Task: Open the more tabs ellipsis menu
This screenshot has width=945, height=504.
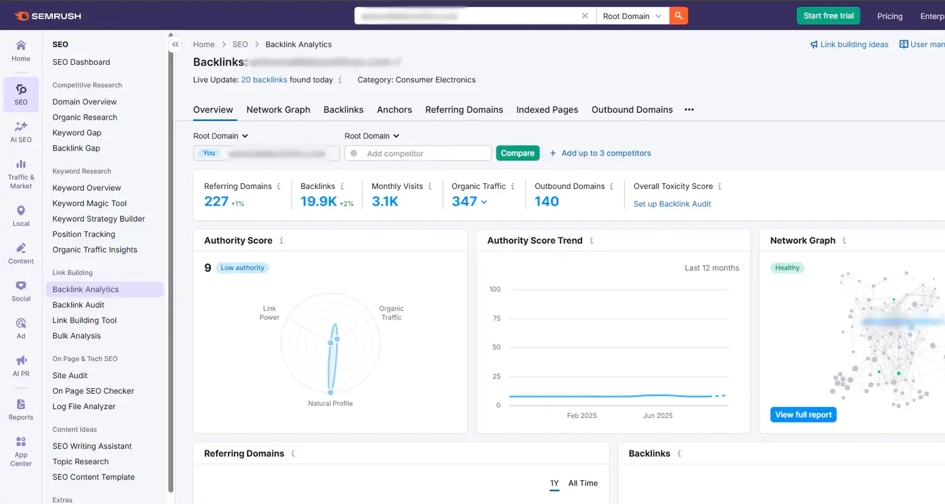Action: coord(689,110)
